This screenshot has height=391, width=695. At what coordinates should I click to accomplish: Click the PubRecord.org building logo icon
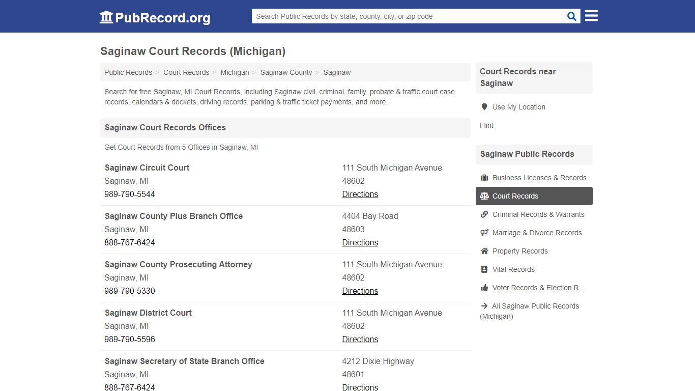(x=106, y=17)
